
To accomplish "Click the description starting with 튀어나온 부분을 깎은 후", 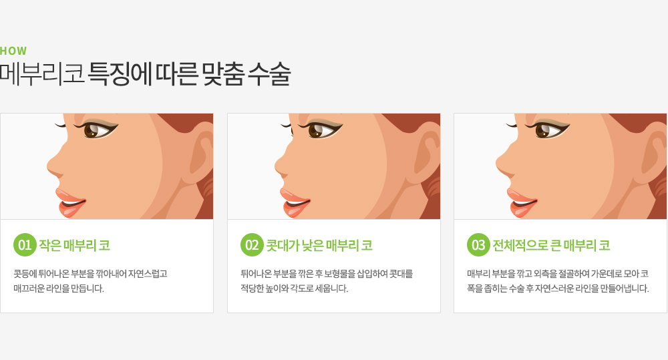I will point(327,281).
